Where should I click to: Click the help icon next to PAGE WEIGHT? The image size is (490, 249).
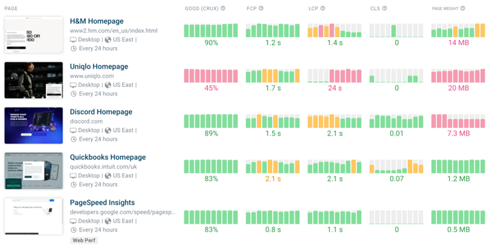pos(463,8)
